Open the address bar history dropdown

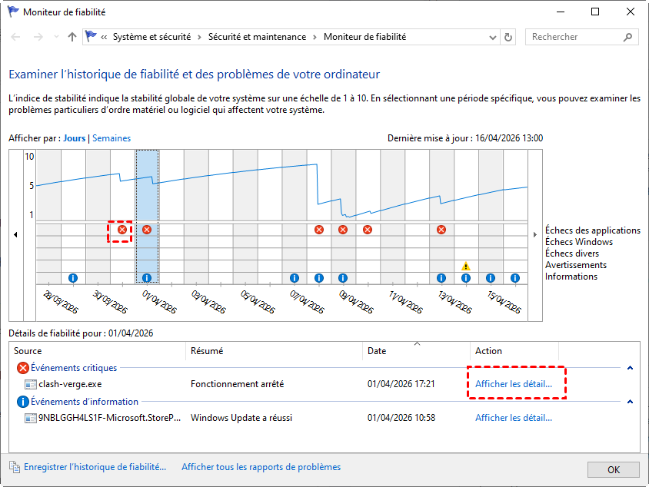[x=493, y=37]
